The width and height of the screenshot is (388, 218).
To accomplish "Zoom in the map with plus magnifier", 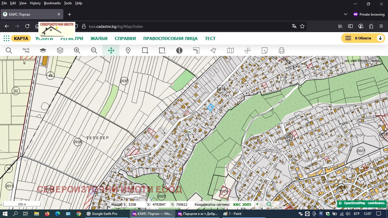I will pyautogui.click(x=77, y=51).
